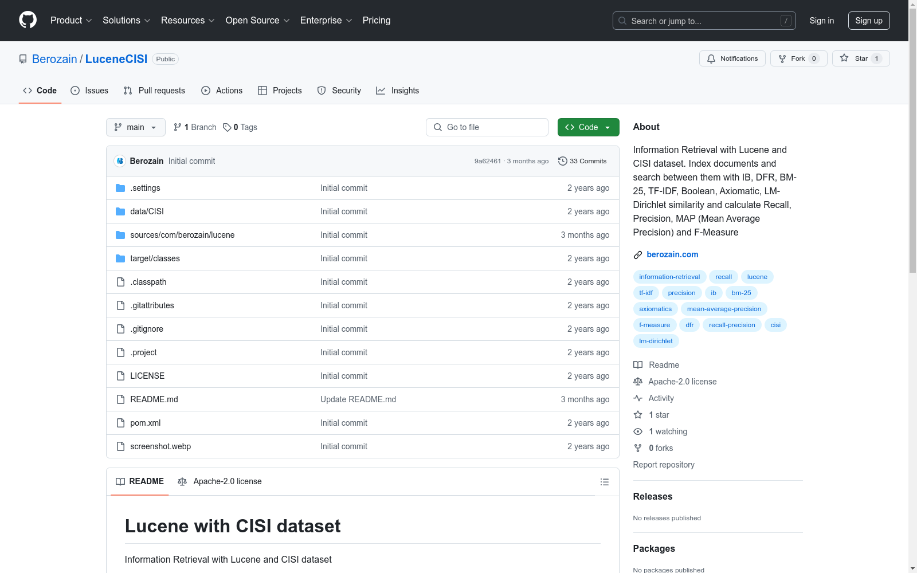Click the target/classes folder icon
Screen dimensions: 917x573
pyautogui.click(x=120, y=258)
